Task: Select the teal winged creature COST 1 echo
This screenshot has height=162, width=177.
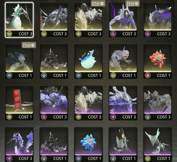Action: coord(158,145)
